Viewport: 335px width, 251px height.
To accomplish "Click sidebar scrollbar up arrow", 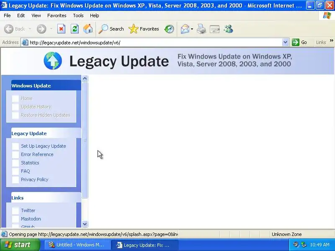I will [85, 79].
